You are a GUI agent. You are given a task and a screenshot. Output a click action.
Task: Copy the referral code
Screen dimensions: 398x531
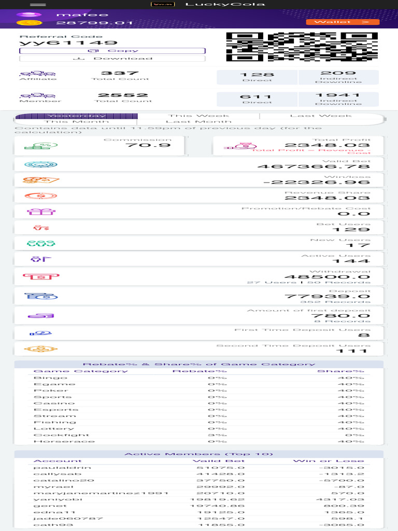[112, 51]
